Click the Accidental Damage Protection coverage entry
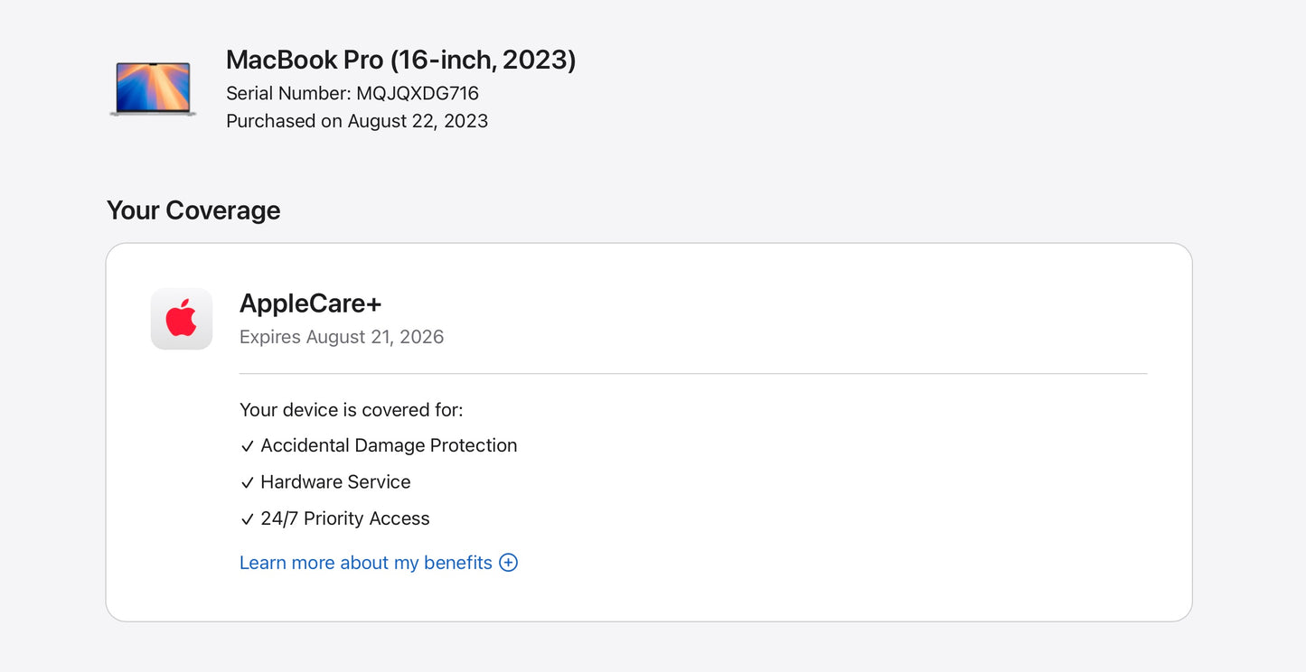The image size is (1306, 672). tap(389, 445)
